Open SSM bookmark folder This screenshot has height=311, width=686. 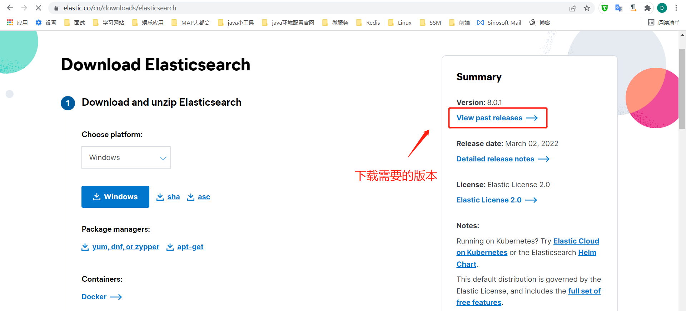[x=430, y=22]
